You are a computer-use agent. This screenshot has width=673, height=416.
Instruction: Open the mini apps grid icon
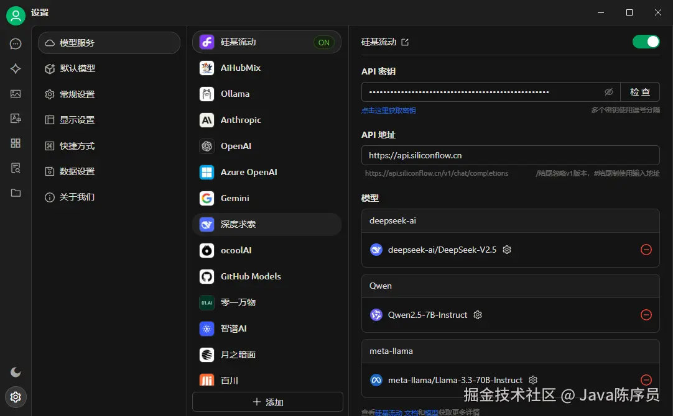point(16,143)
